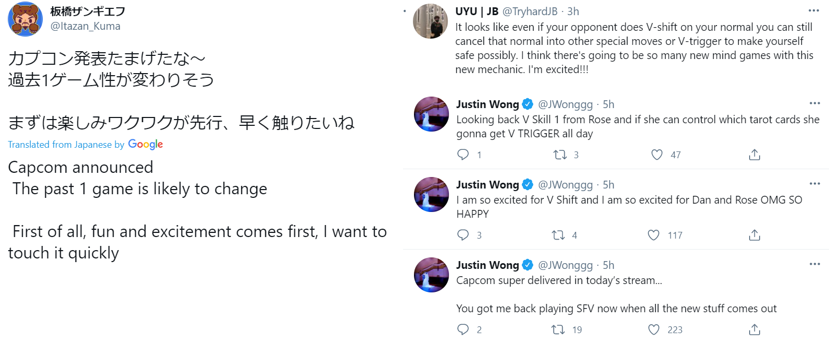Share Justin Wong's bottom tweet via the share icon
This screenshot has width=829, height=342.
point(754,329)
